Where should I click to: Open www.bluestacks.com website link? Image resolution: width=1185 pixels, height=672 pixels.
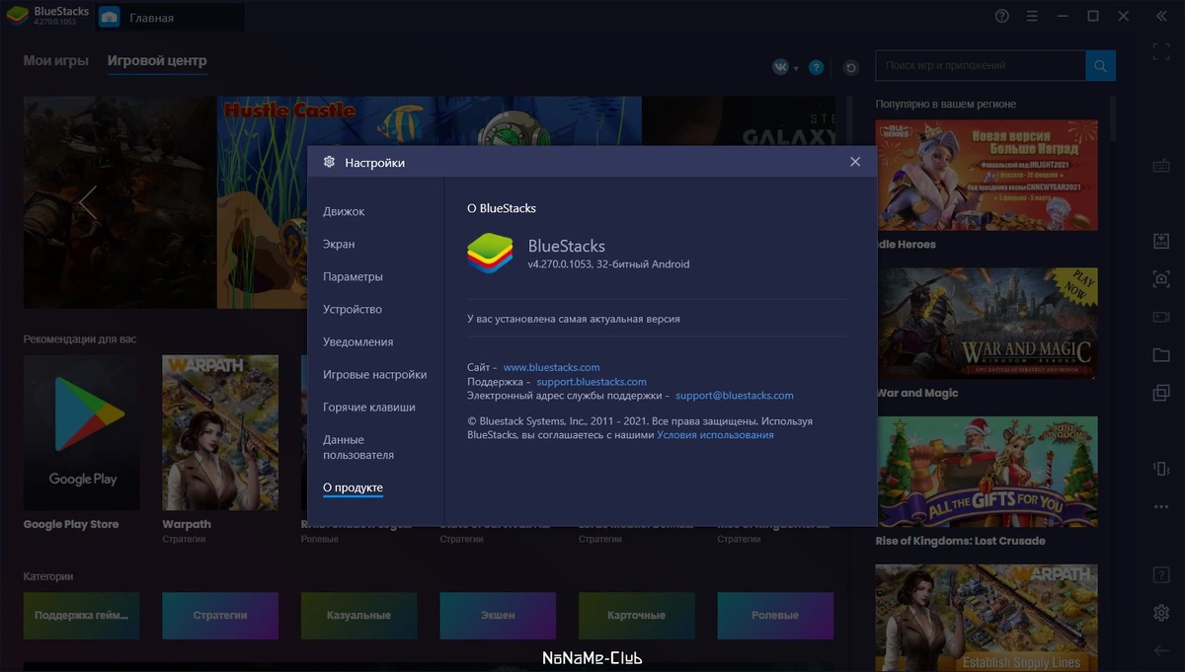pos(551,367)
